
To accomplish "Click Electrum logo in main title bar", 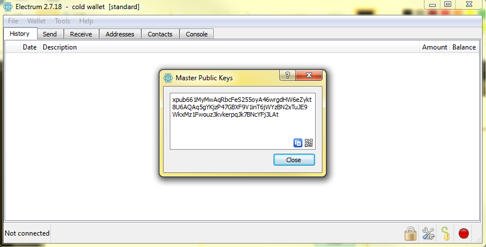I will (8, 6).
